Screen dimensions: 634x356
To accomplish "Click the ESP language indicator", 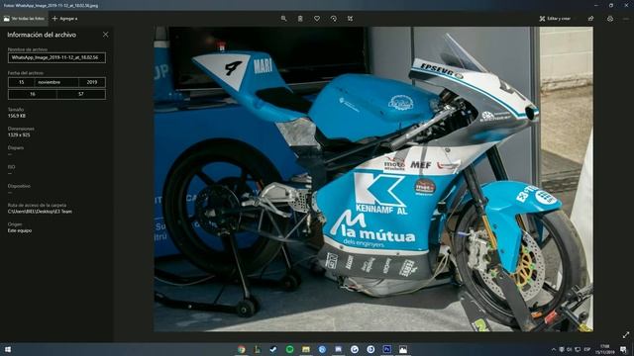I will 587,349.
